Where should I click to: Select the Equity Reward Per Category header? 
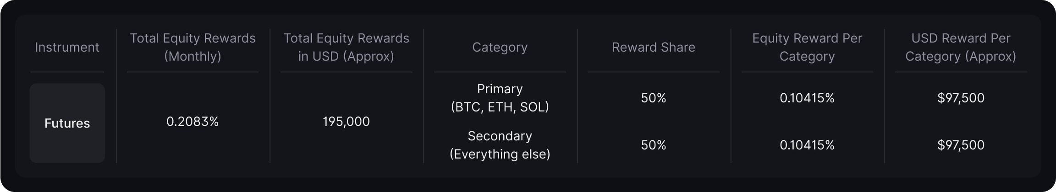tap(807, 47)
